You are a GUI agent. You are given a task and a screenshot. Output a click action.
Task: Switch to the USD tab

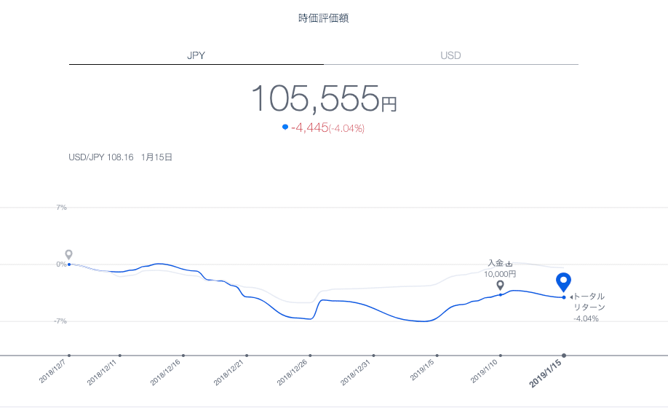[450, 55]
